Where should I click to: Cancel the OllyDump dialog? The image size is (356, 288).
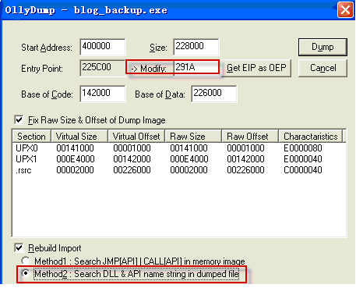323,68
